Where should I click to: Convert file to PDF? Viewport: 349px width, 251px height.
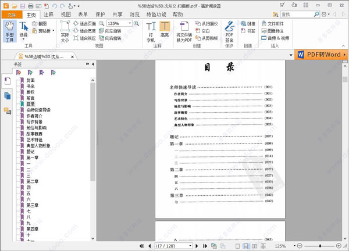[184, 31]
